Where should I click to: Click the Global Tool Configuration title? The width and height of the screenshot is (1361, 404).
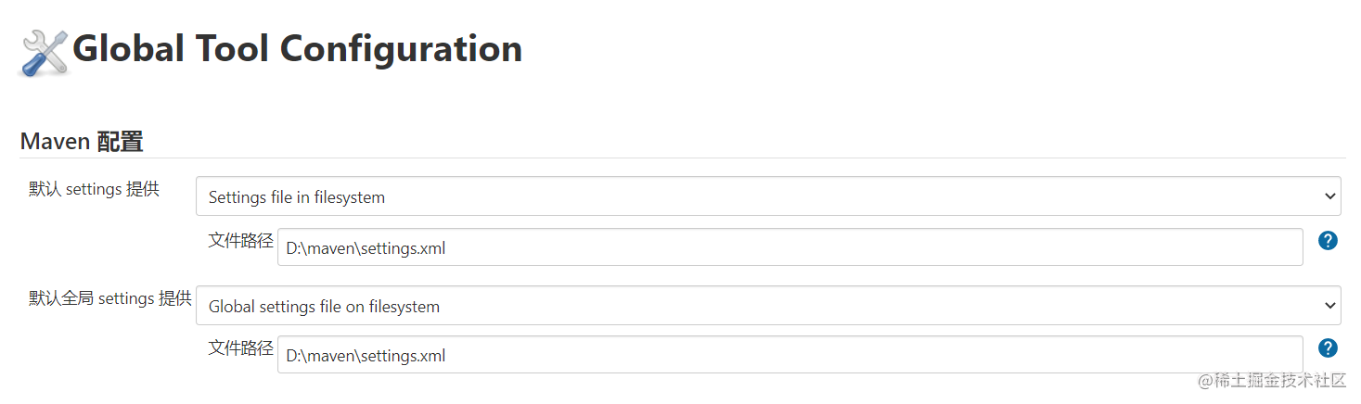[x=297, y=48]
